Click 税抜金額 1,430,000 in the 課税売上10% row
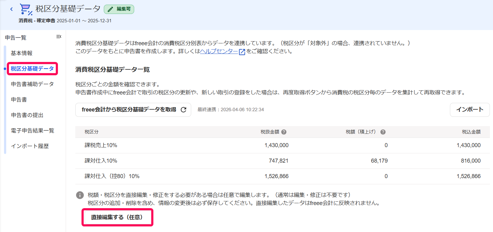Screen dimensions: 493x232 276,145
